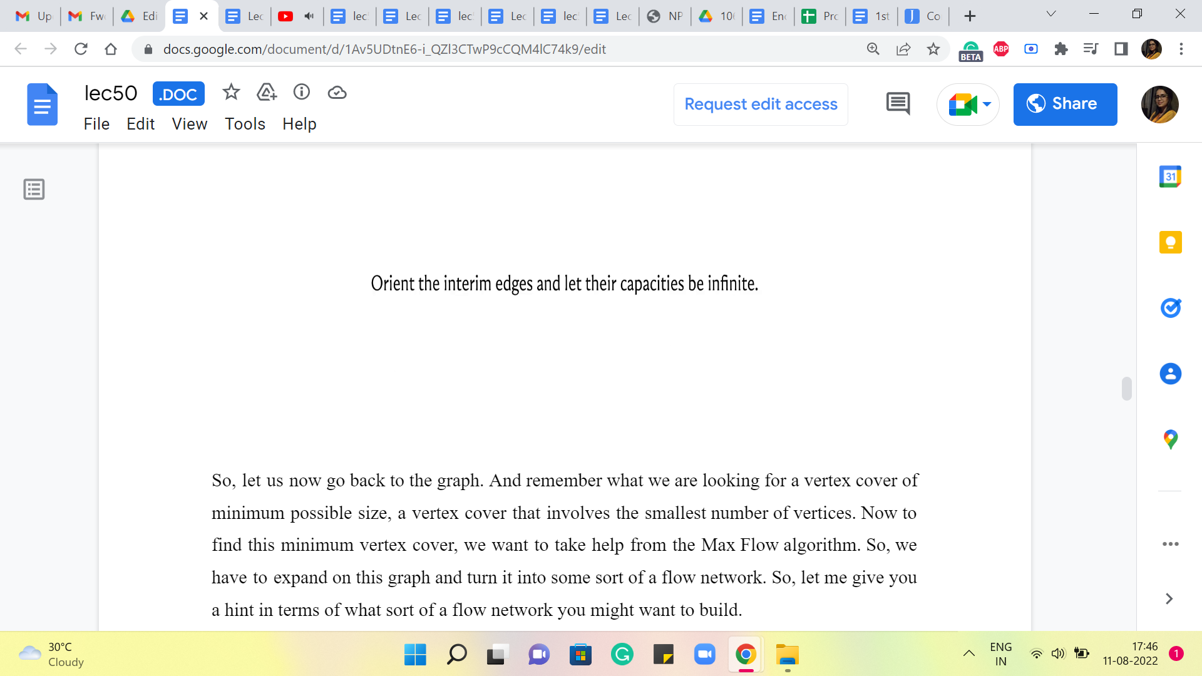Viewport: 1202px width, 676px height.
Task: Click Request edit access button
Action: 761,104
